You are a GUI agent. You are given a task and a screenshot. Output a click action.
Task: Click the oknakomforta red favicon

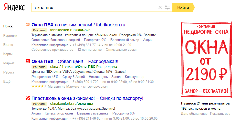28,98
